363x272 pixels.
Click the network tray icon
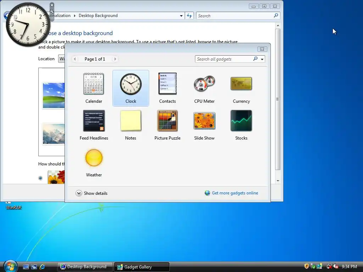[x=329, y=266]
